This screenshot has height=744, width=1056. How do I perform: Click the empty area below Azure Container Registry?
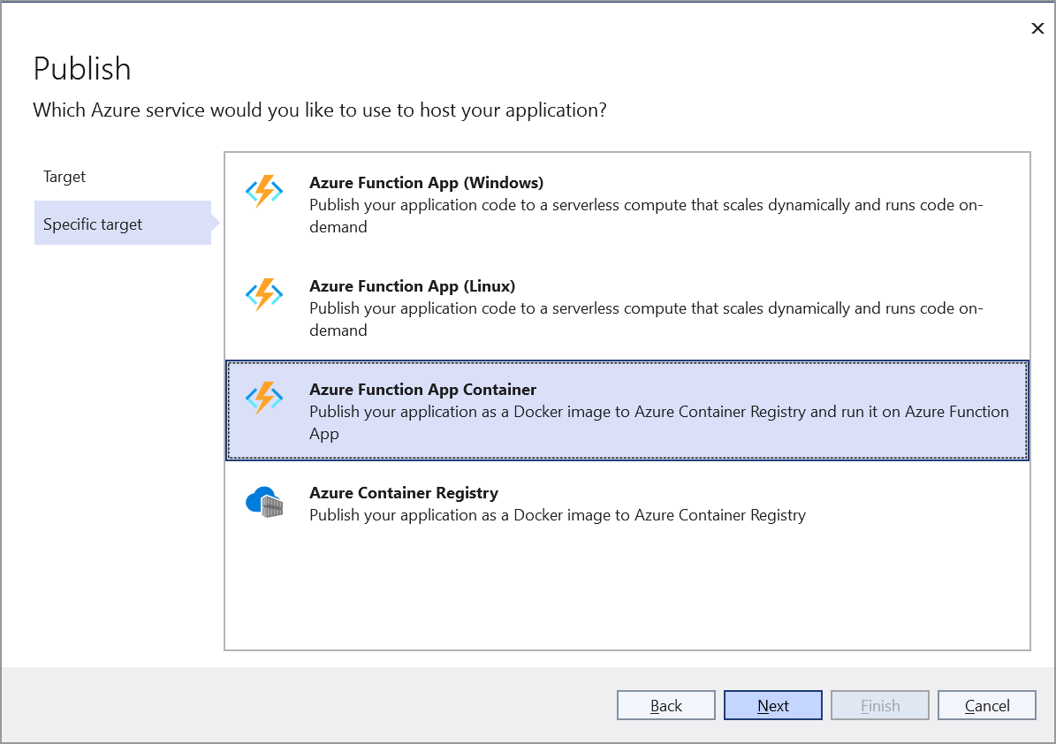[x=627, y=588]
